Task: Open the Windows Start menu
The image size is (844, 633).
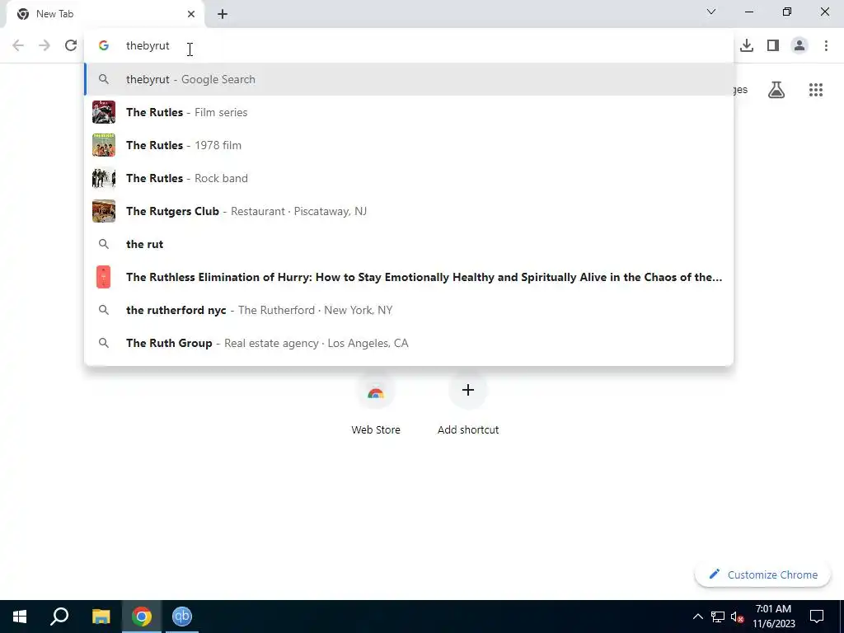Action: (x=20, y=617)
